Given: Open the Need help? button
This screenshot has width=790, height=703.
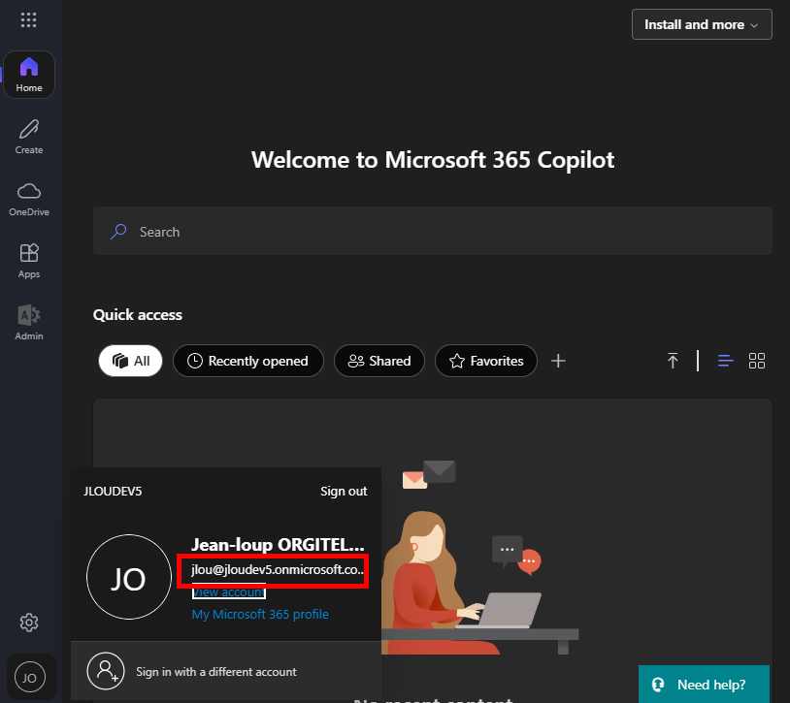Looking at the screenshot, I should click(x=704, y=685).
